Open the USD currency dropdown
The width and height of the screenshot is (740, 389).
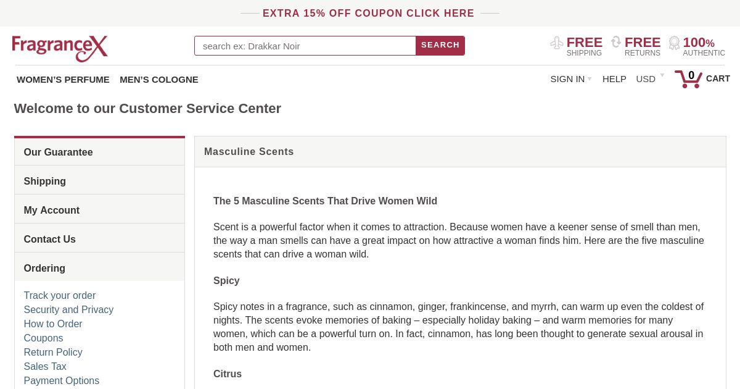(x=650, y=79)
